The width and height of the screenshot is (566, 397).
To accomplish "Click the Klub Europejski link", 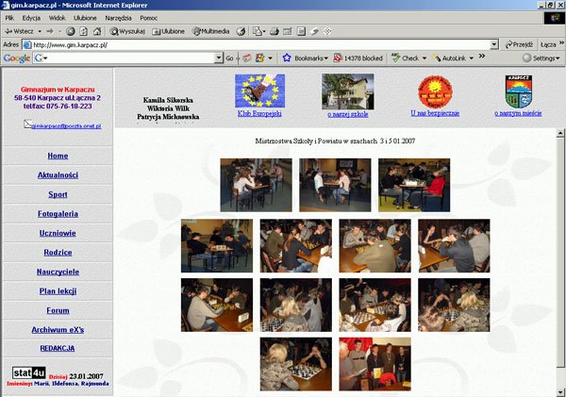I will point(259,113).
